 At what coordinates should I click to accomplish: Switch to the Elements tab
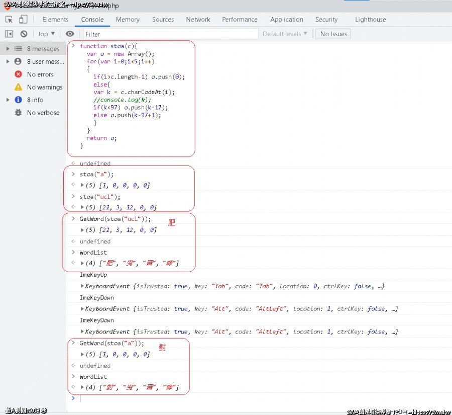[55, 20]
